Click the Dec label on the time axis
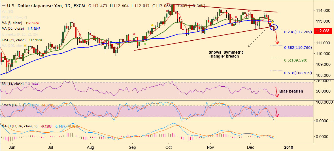The image size is (334, 151). 250,147
